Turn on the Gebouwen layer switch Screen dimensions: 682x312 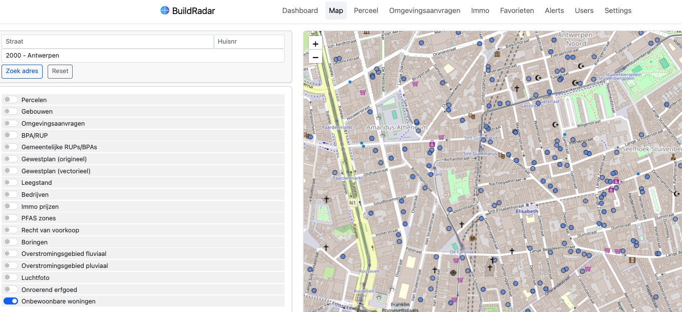11,111
